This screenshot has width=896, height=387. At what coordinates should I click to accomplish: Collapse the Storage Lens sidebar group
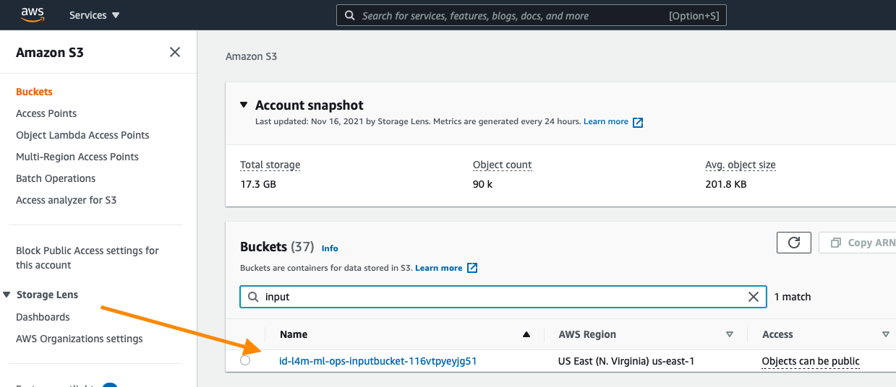coord(7,295)
